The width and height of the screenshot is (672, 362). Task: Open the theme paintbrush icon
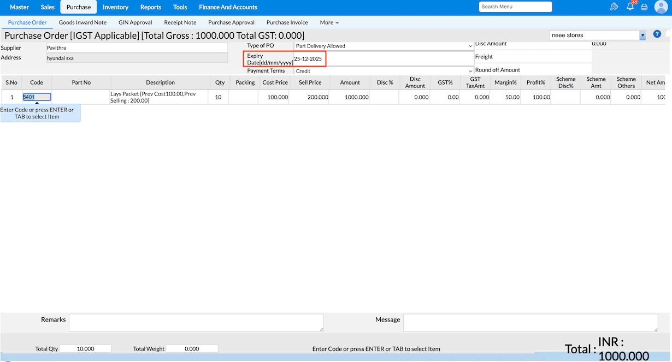(614, 7)
